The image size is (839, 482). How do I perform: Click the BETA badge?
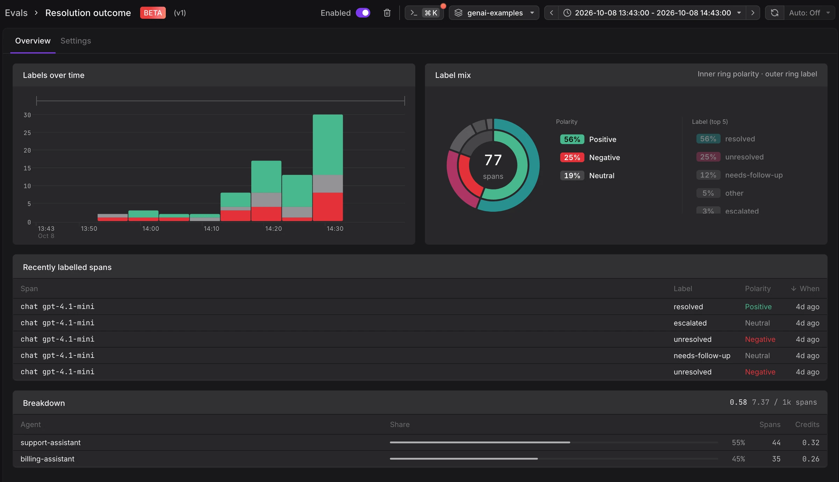tap(153, 13)
